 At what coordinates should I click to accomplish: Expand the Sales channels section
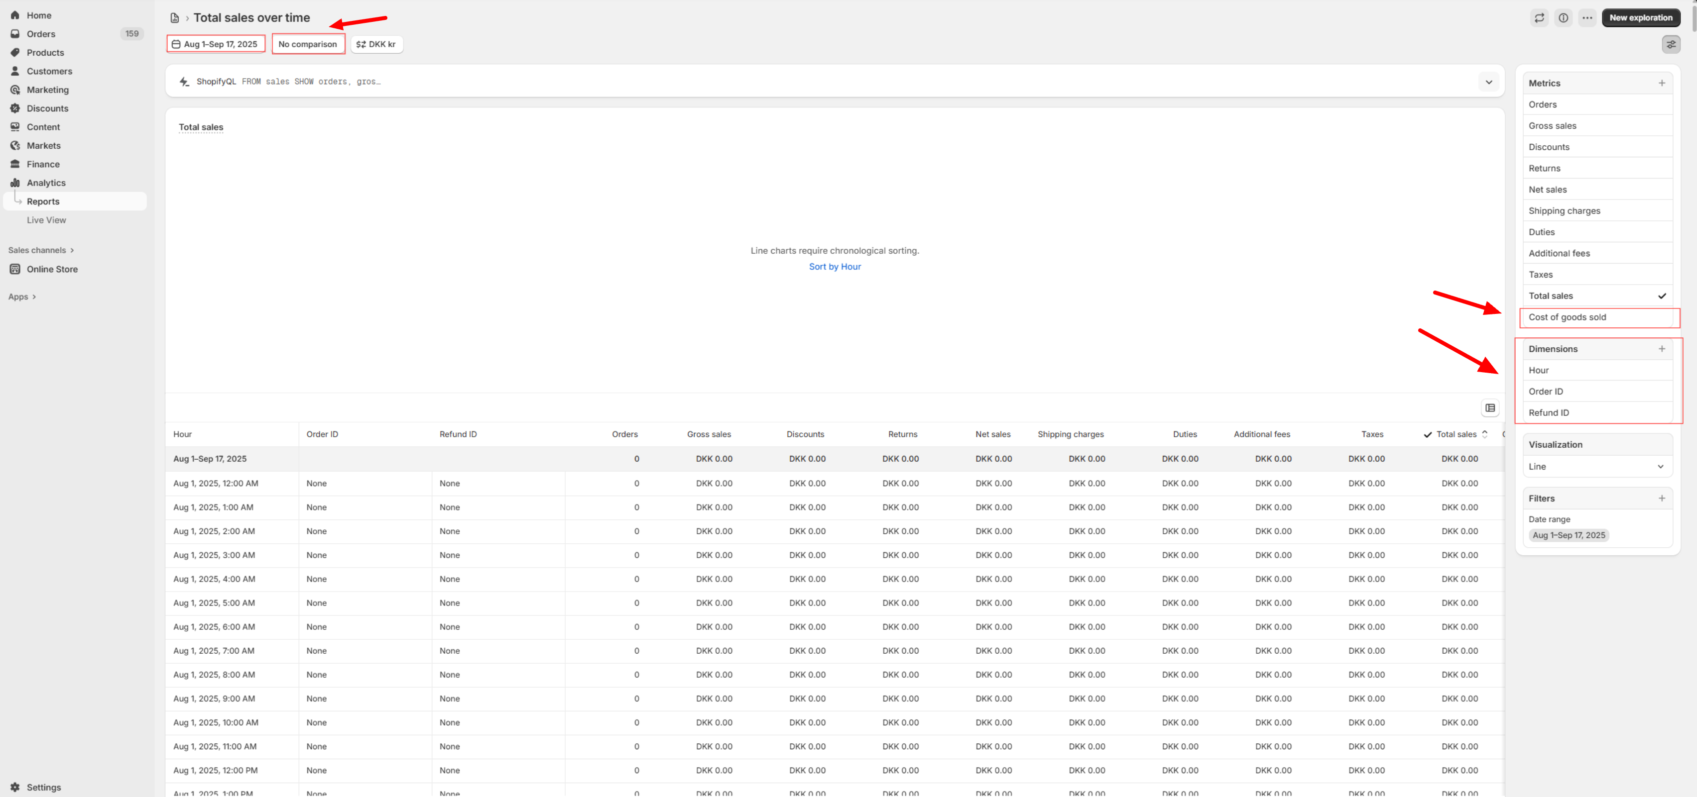pos(41,250)
